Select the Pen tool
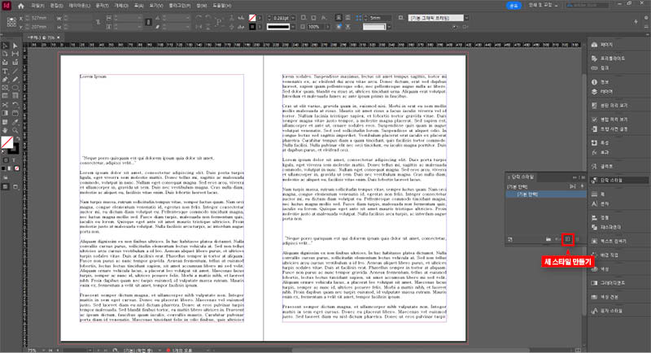Viewport: 651px width, 353px height. pos(6,79)
